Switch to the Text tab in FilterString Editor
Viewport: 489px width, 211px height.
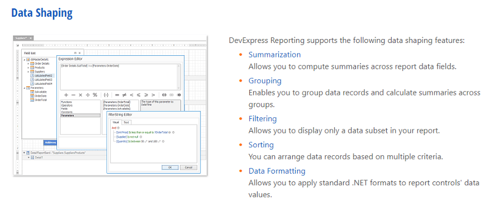tap(126, 122)
